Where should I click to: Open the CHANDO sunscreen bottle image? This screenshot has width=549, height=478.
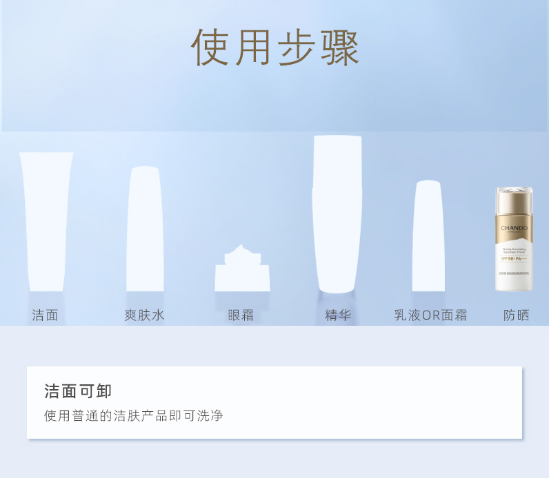coord(514,239)
